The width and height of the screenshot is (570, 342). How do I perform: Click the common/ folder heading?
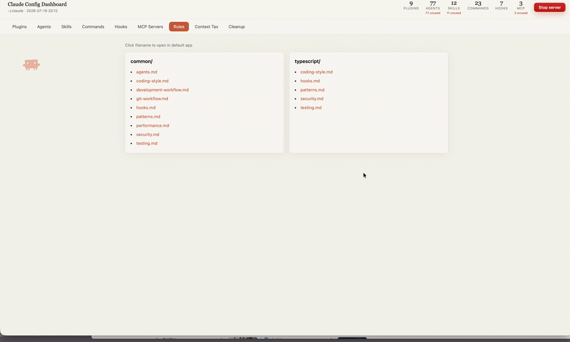click(141, 62)
